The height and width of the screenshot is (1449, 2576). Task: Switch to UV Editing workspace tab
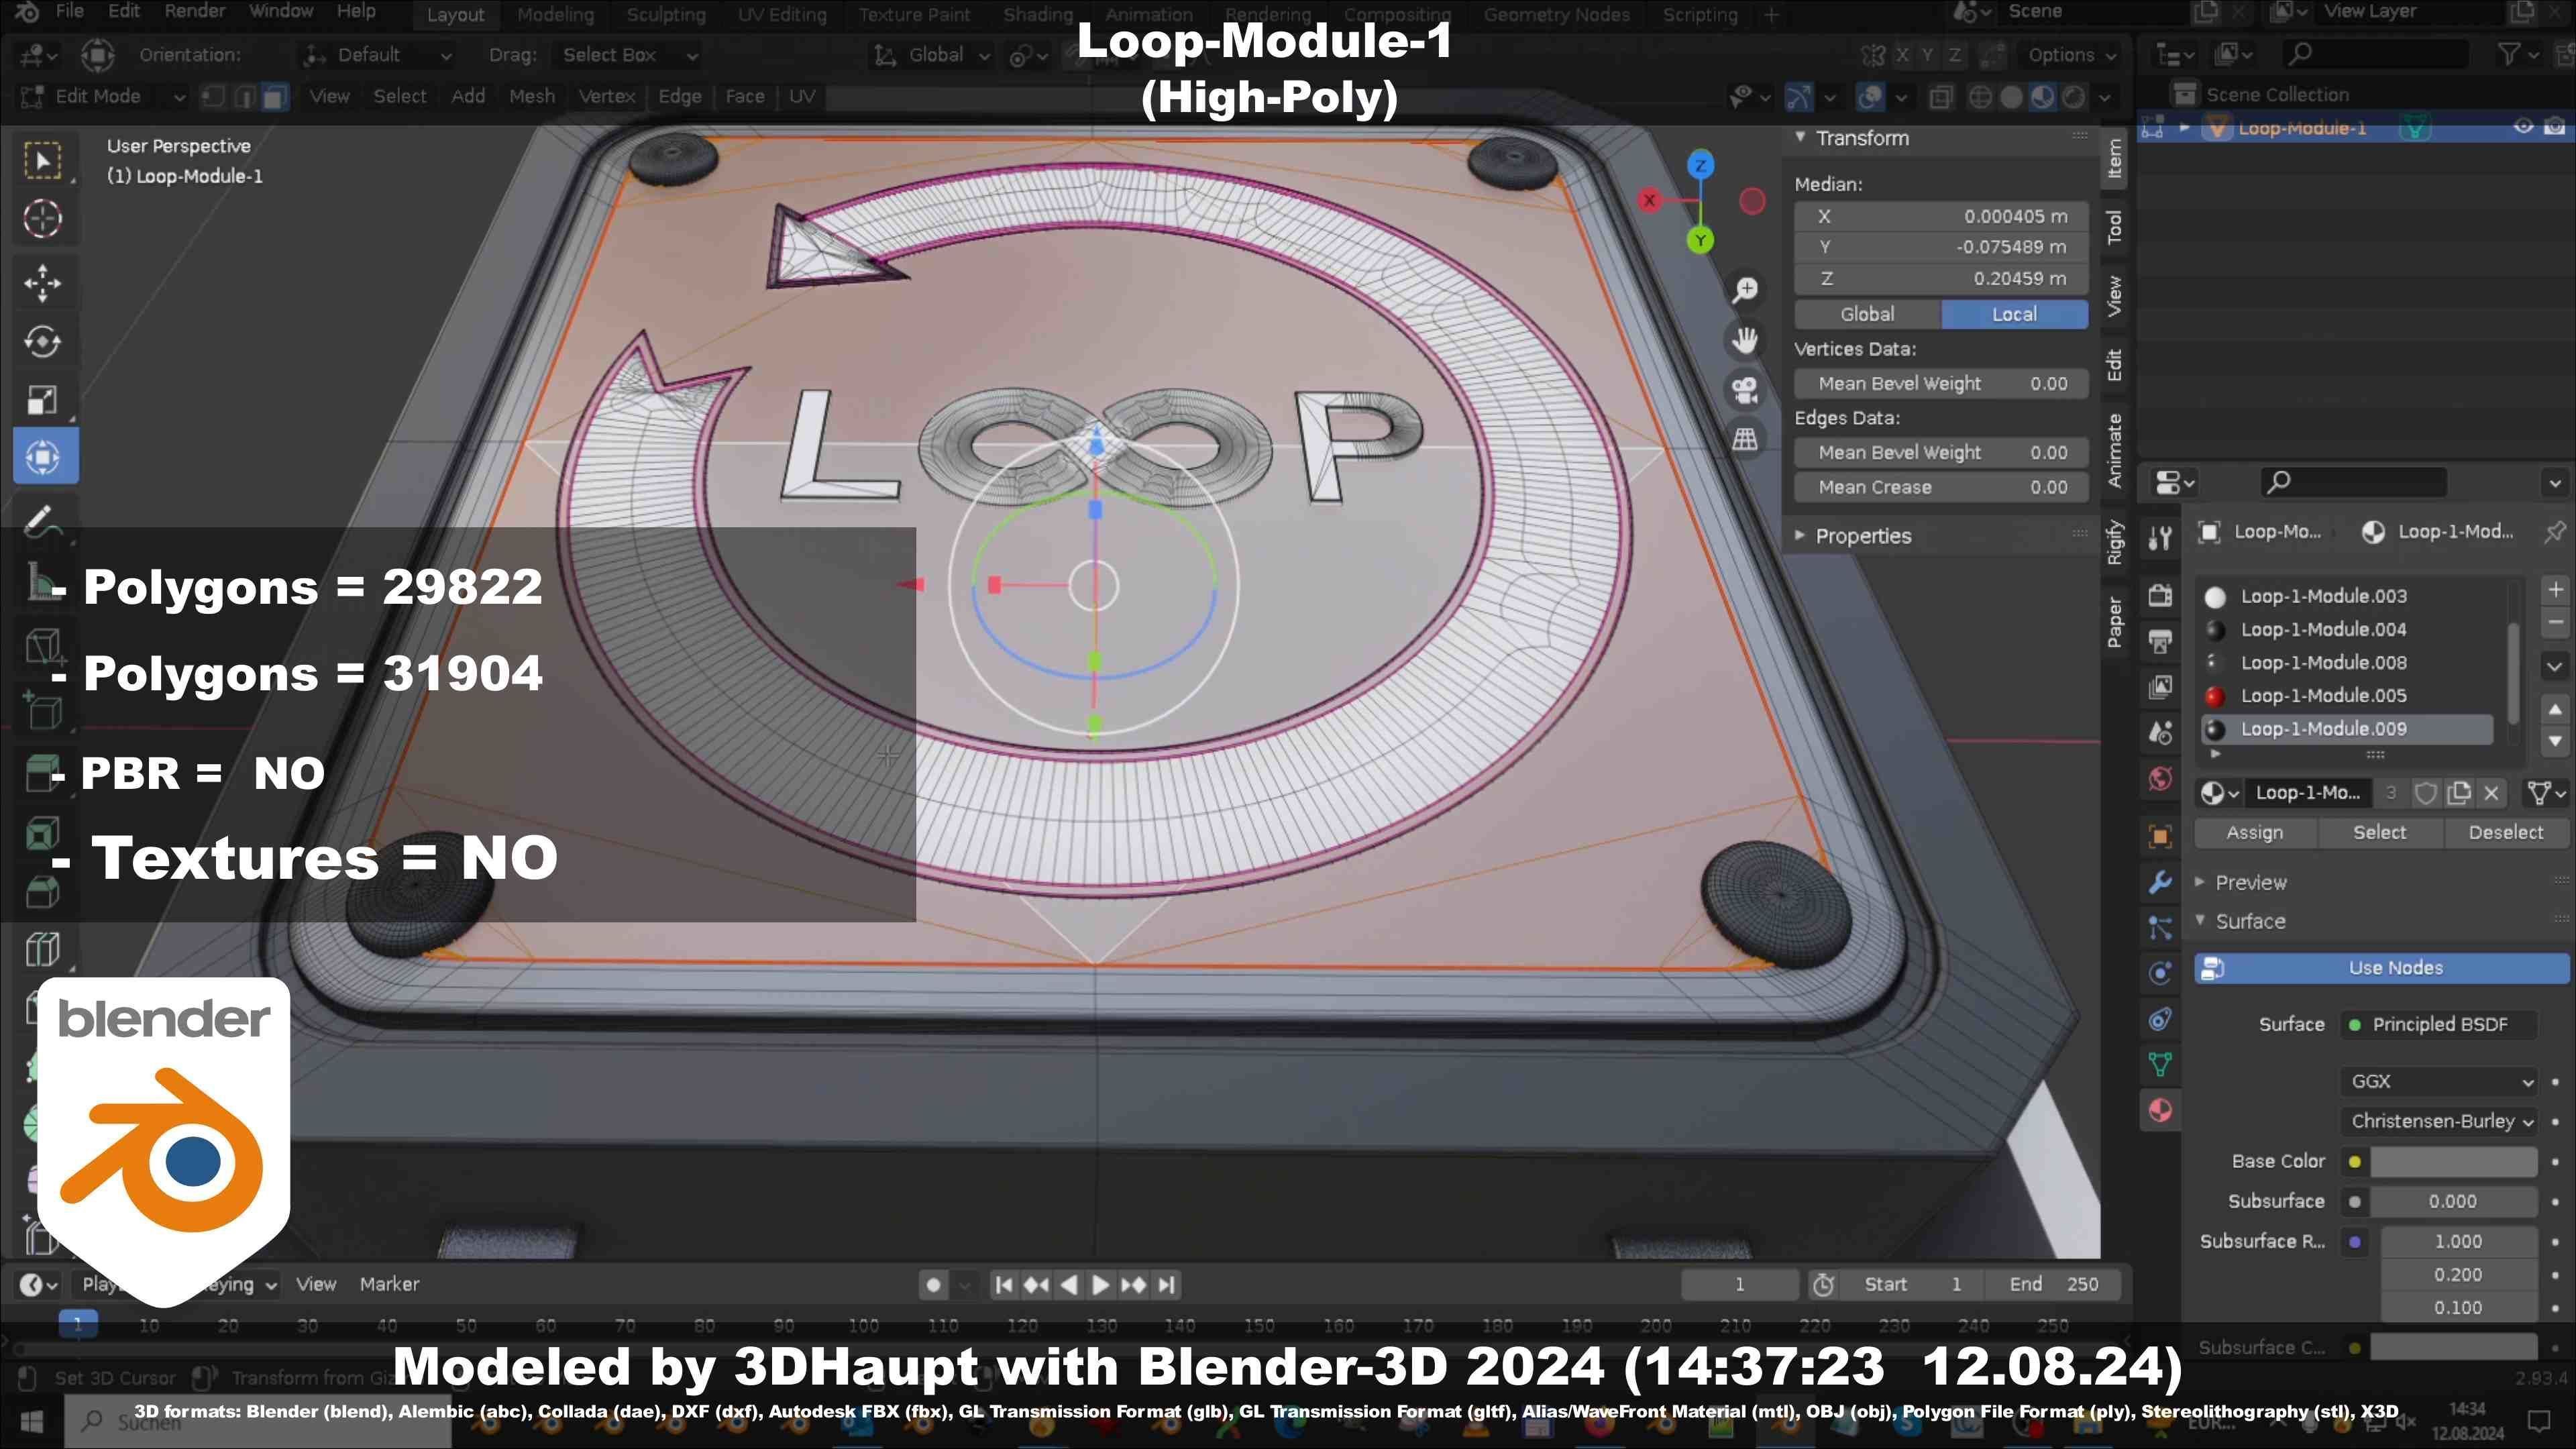782,15
